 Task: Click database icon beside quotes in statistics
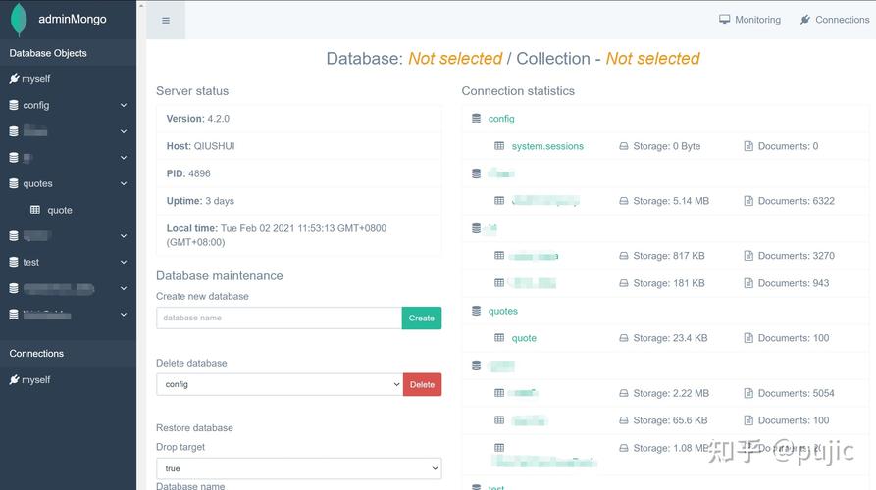pyautogui.click(x=476, y=311)
